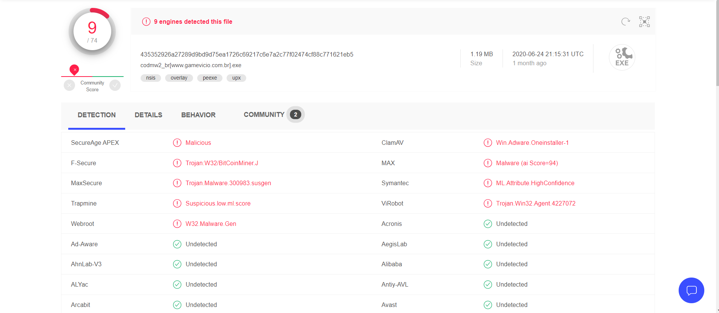Click alert icon beside '9 engines detected'
This screenshot has width=719, height=313.
tap(146, 21)
